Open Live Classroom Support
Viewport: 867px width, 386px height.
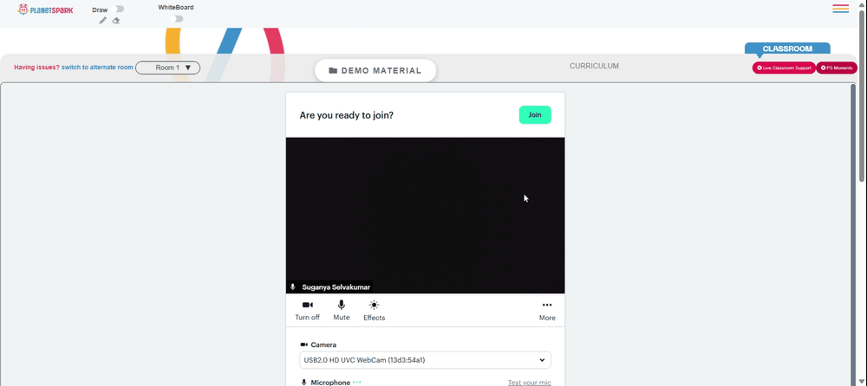click(x=784, y=68)
